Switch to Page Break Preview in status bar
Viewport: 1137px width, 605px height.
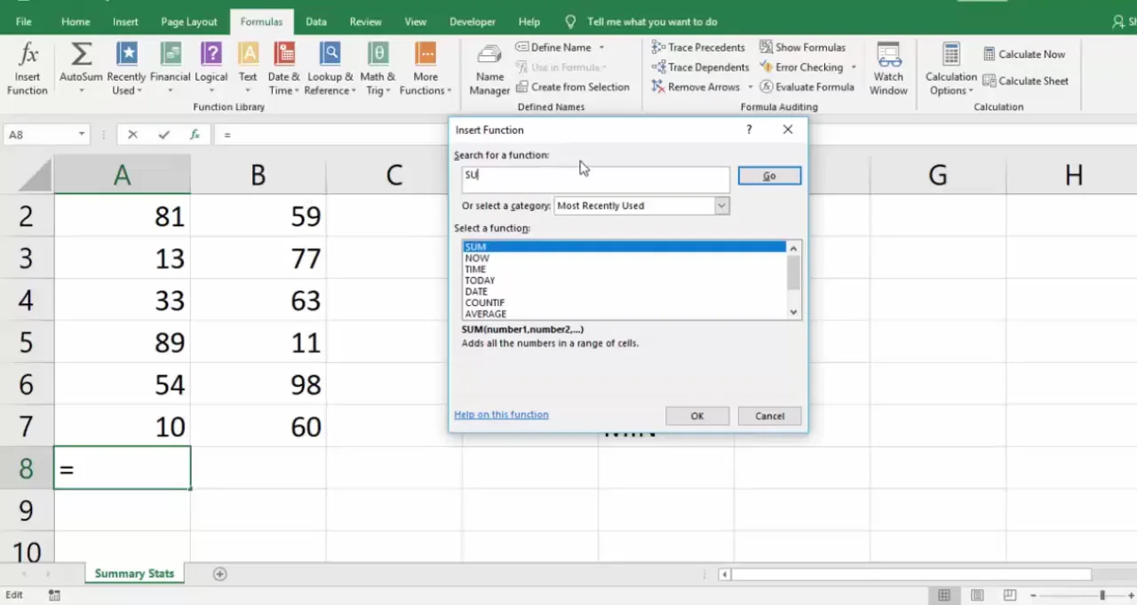tap(1010, 595)
